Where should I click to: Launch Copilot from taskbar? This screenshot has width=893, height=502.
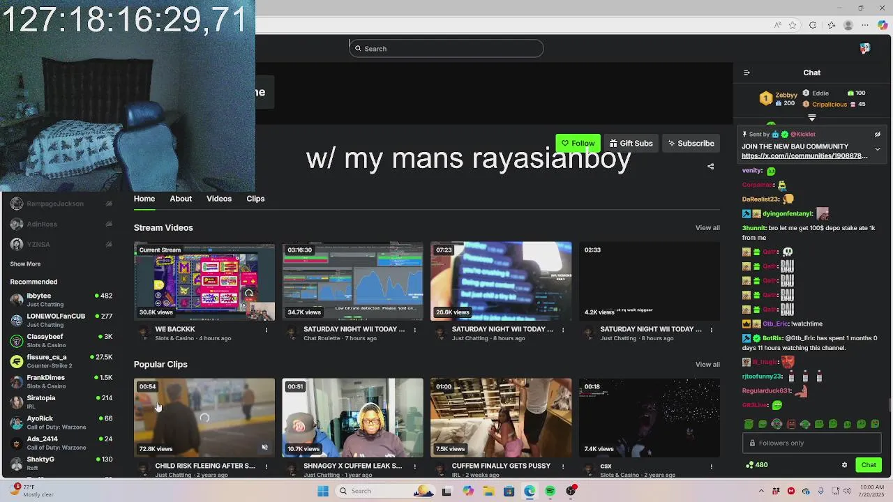tap(468, 491)
